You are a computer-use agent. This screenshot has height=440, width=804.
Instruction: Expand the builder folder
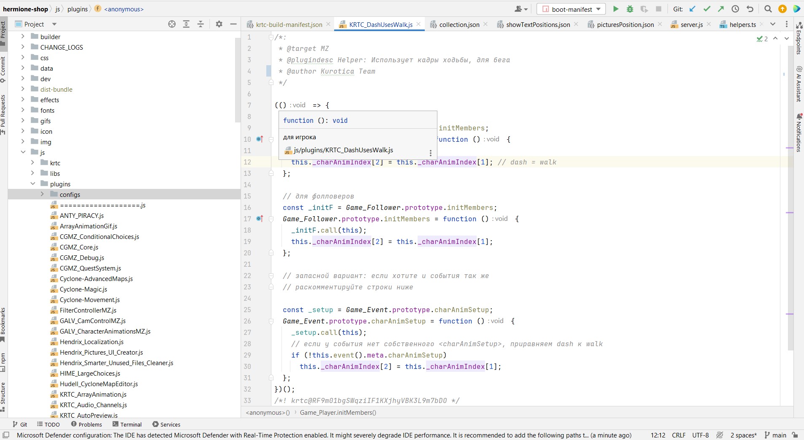pyautogui.click(x=23, y=37)
